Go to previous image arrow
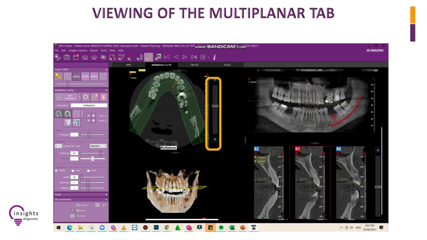This screenshot has height=240, width=427. pos(176,57)
